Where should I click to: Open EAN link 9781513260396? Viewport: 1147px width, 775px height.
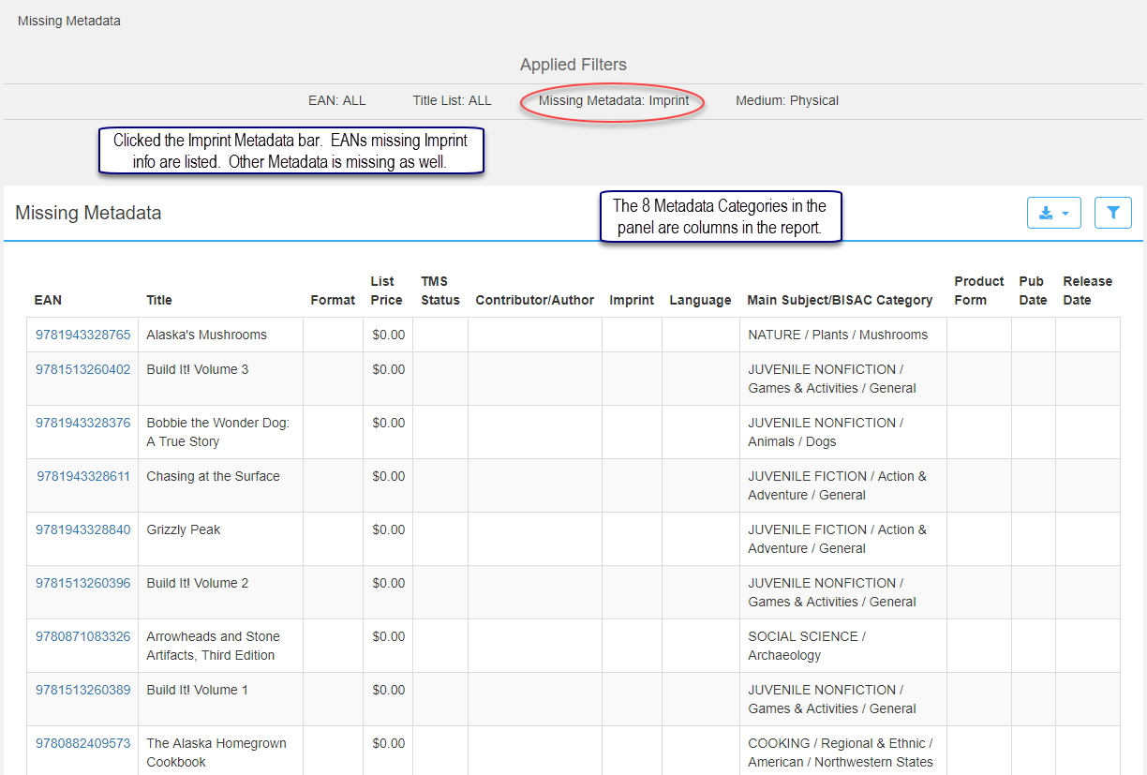click(83, 583)
